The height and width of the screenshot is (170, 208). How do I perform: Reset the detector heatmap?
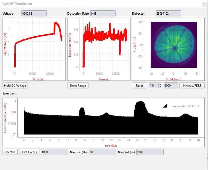[x=139, y=86]
